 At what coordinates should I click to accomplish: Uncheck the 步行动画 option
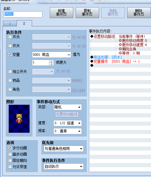click(10, 148)
